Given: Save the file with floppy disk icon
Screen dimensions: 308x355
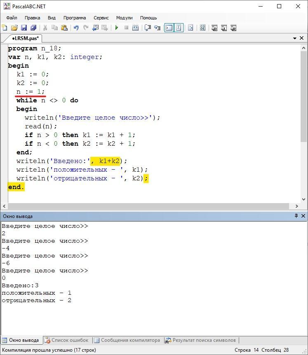Looking at the screenshot, I should [x=24, y=28].
